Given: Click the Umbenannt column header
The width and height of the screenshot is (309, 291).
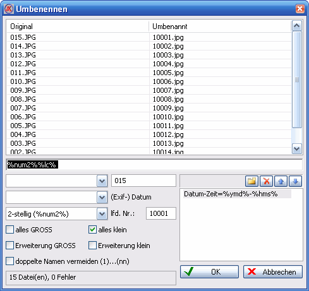Looking at the screenshot, I should pos(221,27).
